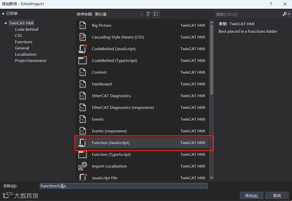This screenshot has height=201, width=292.
Task: Click the search magnifier icon
Action: coord(284,14)
